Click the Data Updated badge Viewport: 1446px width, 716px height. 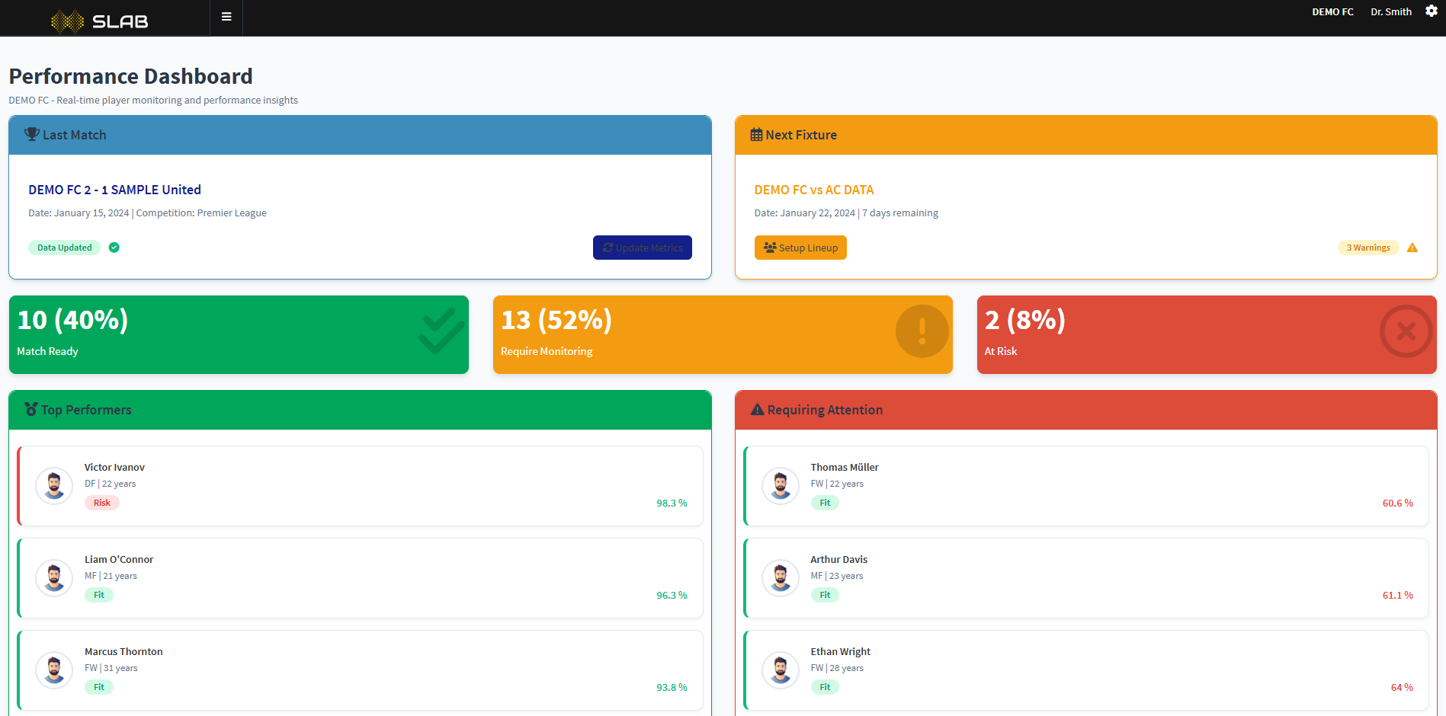[64, 248]
